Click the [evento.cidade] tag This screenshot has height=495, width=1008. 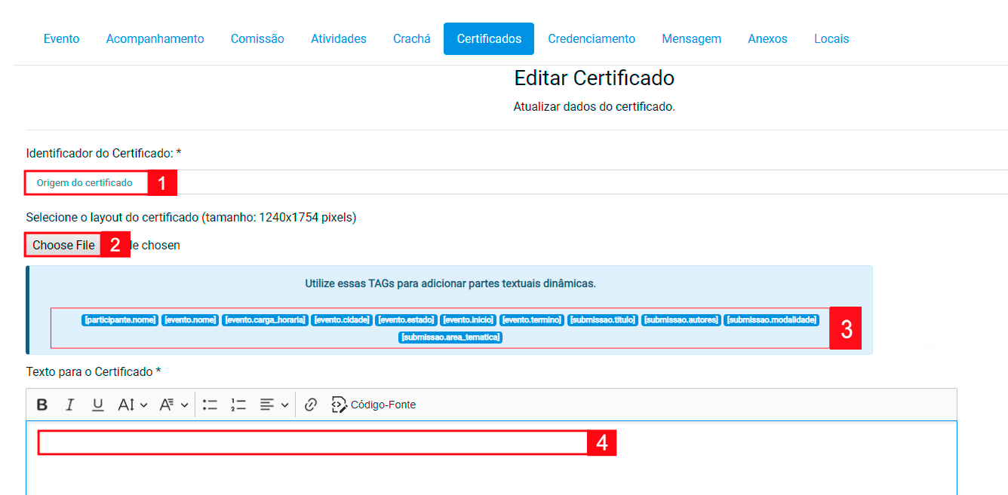pos(342,320)
